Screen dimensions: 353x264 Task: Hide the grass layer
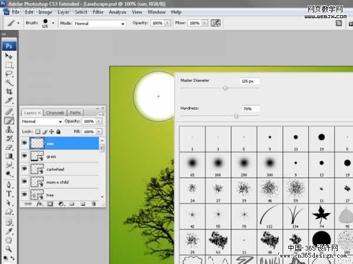(x=25, y=156)
